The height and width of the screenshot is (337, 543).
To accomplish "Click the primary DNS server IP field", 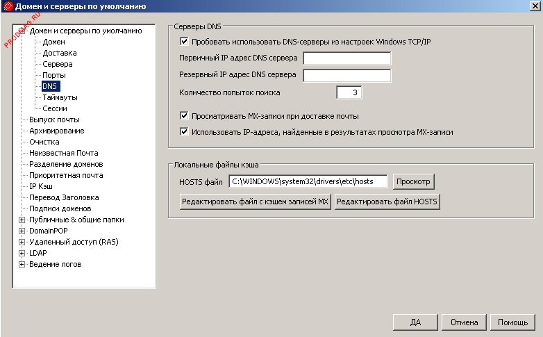I will [346, 58].
